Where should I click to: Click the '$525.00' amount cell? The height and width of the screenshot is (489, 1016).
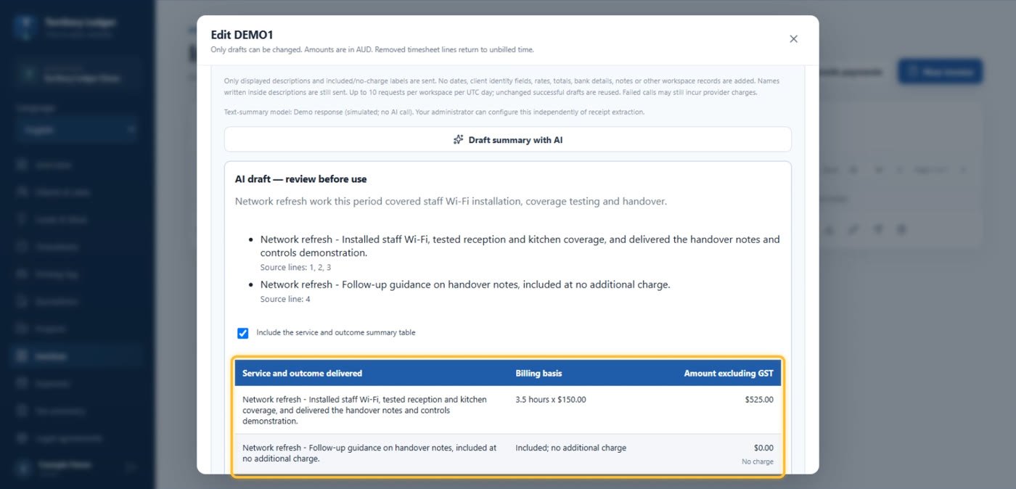coord(759,399)
